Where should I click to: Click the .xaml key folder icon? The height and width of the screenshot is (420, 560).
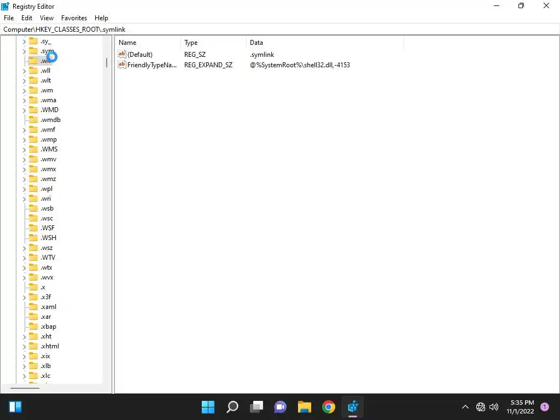click(x=33, y=307)
